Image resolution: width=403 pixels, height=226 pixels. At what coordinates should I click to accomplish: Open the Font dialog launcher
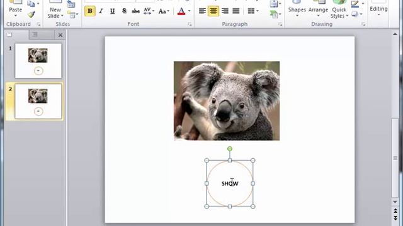point(190,24)
